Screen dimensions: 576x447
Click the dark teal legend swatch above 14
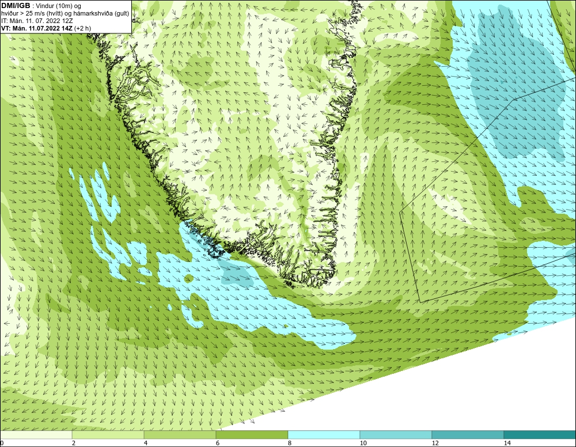[x=540, y=435]
